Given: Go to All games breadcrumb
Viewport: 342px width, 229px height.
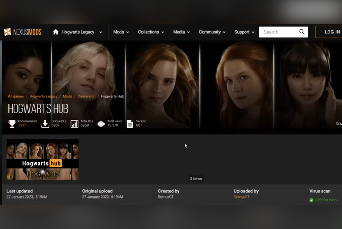Looking at the screenshot, I should [16, 96].
